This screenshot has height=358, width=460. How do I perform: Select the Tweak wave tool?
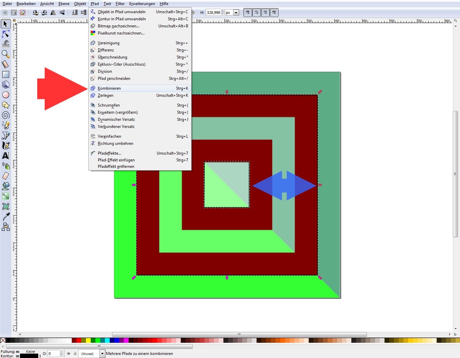(x=5, y=44)
